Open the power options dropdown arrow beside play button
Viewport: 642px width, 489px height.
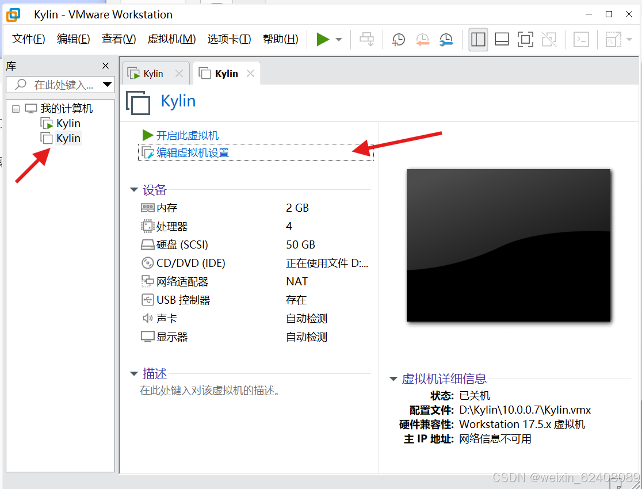[339, 39]
